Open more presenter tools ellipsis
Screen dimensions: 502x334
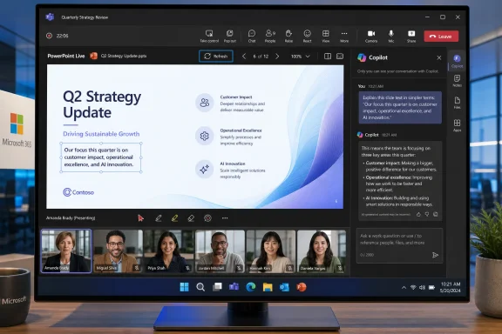coord(225,218)
